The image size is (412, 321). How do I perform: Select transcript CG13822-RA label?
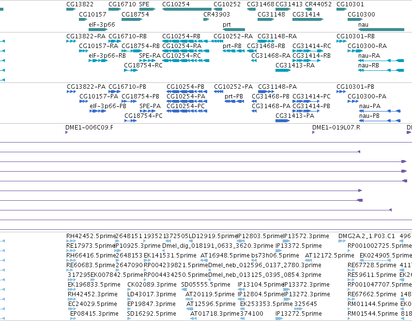tap(86, 36)
